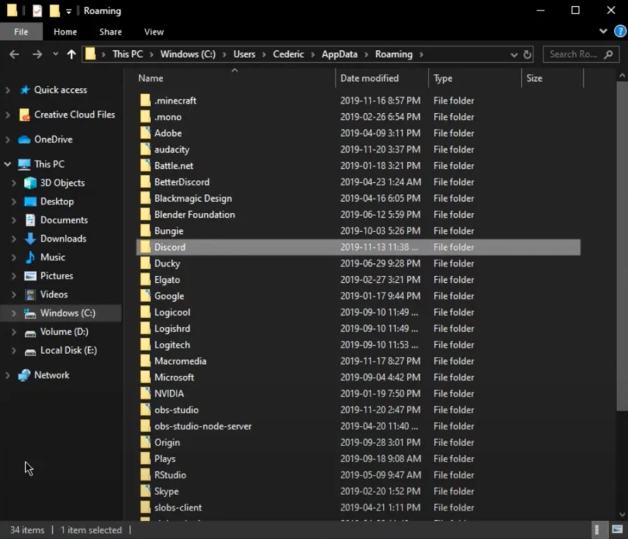Image resolution: width=628 pixels, height=539 pixels.
Task: Select Users in the address breadcrumb
Action: click(x=244, y=54)
